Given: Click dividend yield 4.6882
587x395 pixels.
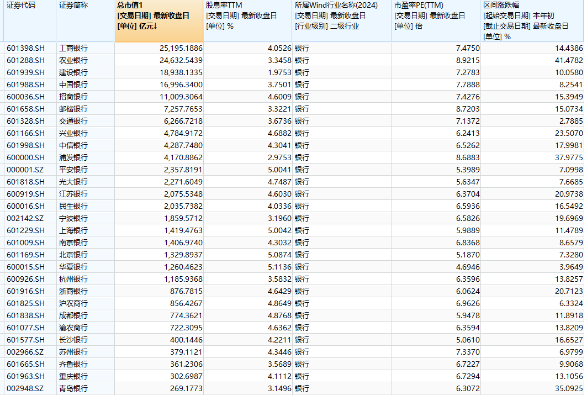Looking at the screenshot, I should coord(279,133).
